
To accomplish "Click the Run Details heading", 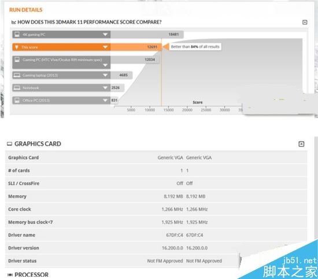I will [26, 10].
